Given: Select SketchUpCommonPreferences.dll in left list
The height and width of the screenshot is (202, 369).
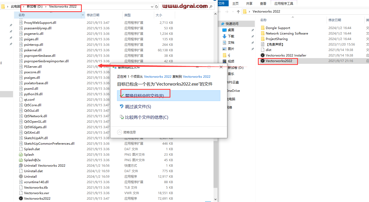Looking at the screenshot, I should tap(49, 143).
